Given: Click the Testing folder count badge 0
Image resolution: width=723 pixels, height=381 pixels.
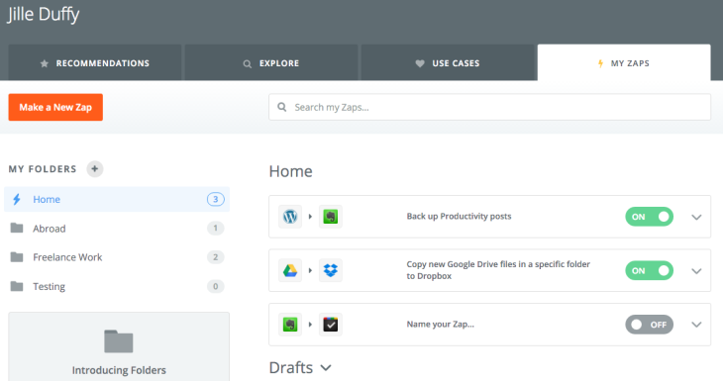Looking at the screenshot, I should tap(215, 286).
